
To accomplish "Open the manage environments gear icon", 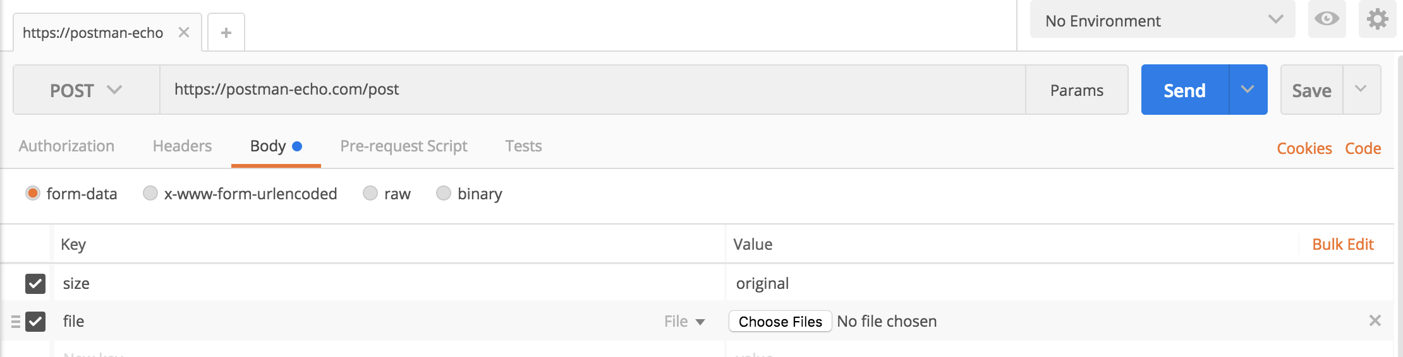I will coord(1377,19).
